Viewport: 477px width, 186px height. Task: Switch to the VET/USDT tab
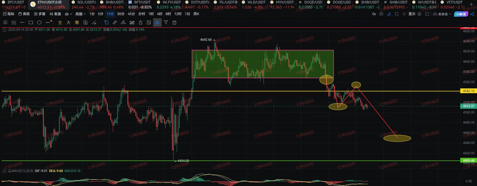coord(452,4)
